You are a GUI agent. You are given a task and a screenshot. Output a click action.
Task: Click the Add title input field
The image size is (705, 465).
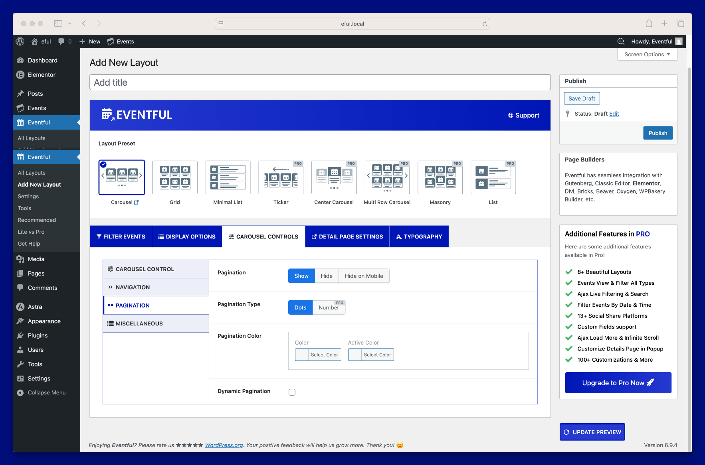pyautogui.click(x=320, y=83)
